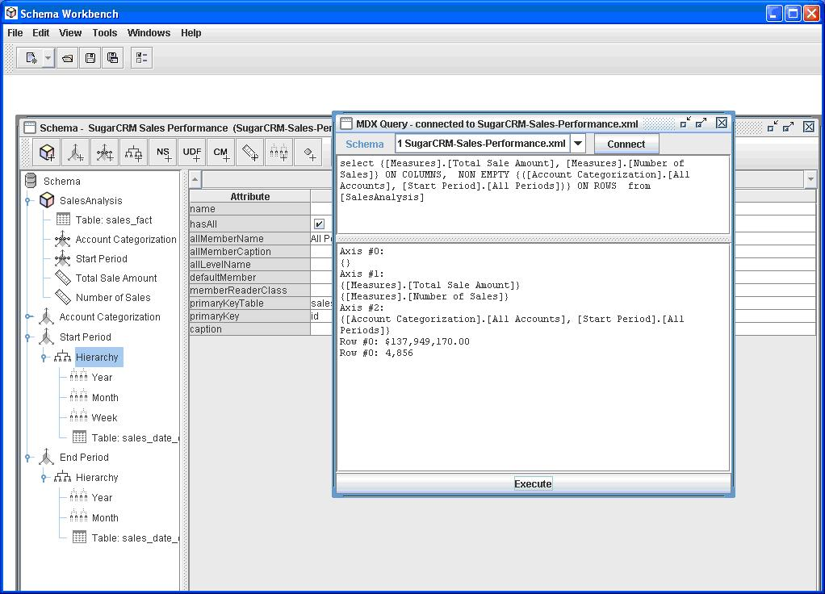Open the schema file dropdown in MDX Query
The image size is (825, 594).
click(x=578, y=144)
